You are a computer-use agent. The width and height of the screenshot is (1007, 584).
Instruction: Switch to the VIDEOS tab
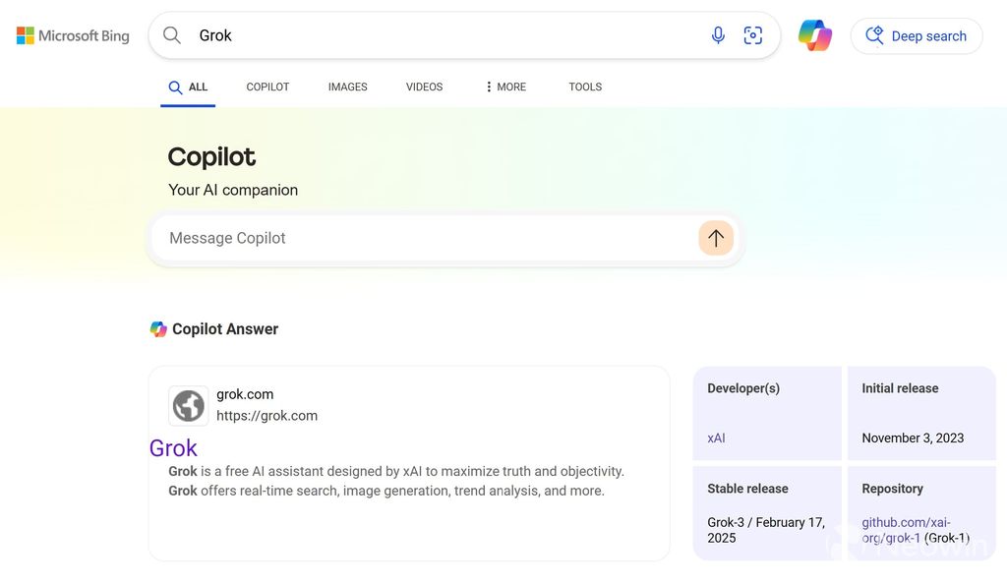(x=424, y=87)
